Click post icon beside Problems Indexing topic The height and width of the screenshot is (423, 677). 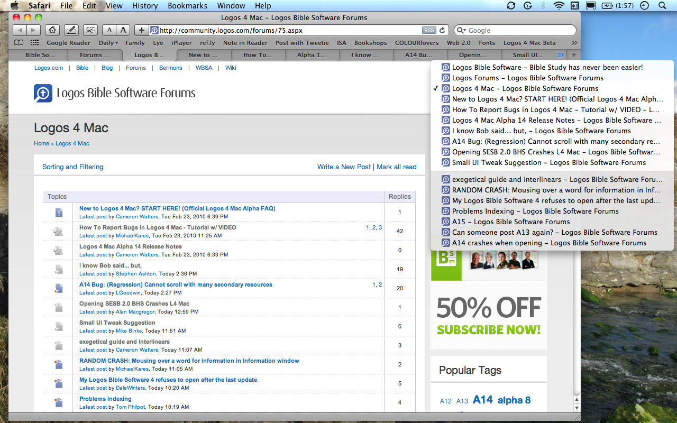click(58, 403)
